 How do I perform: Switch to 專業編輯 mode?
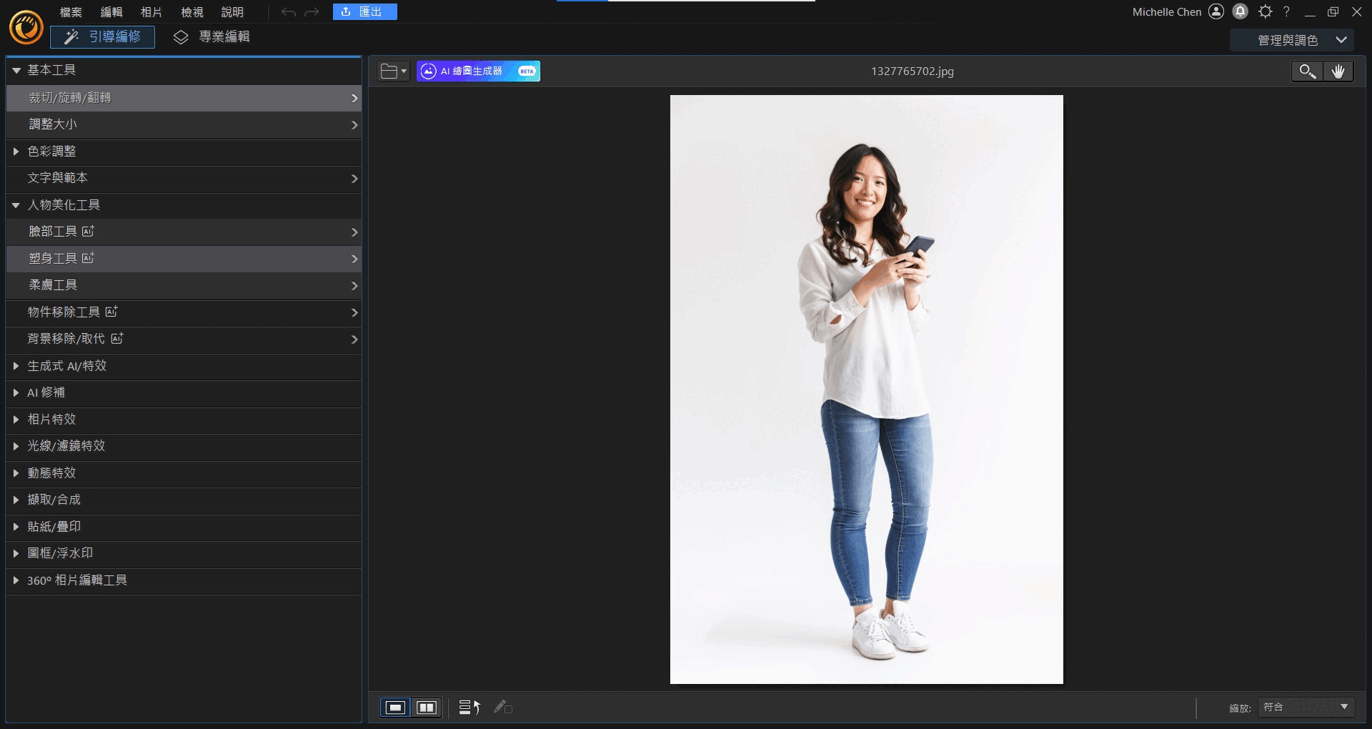click(212, 37)
